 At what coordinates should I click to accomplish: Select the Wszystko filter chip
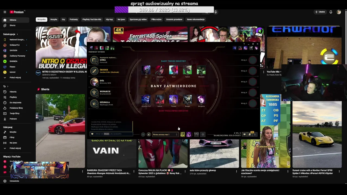click(x=41, y=19)
